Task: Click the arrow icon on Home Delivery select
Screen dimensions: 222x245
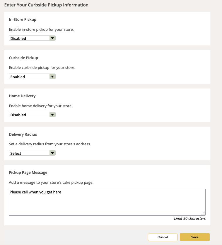Action: (52, 115)
